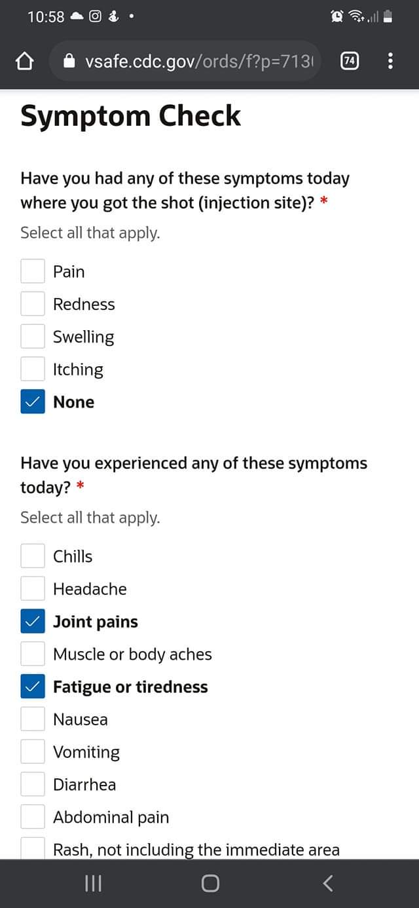Check the Chills symptom checkbox
The image size is (419, 908).
[x=33, y=556]
